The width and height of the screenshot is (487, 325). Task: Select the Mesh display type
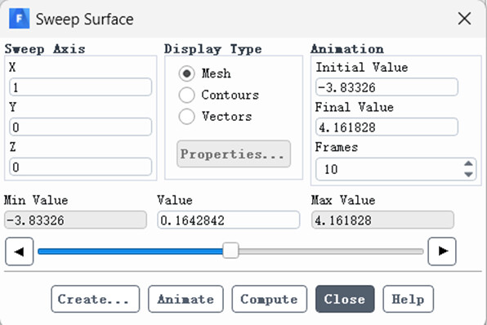pyautogui.click(x=186, y=73)
